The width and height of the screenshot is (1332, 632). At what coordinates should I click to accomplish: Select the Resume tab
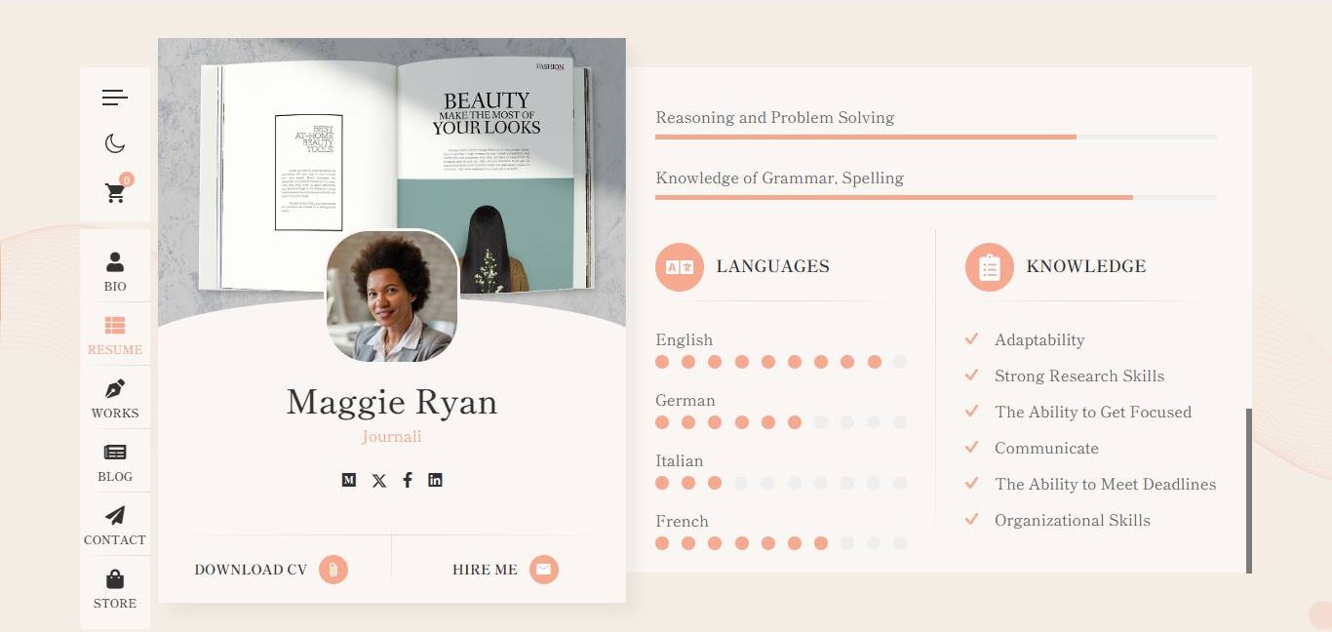(x=115, y=335)
